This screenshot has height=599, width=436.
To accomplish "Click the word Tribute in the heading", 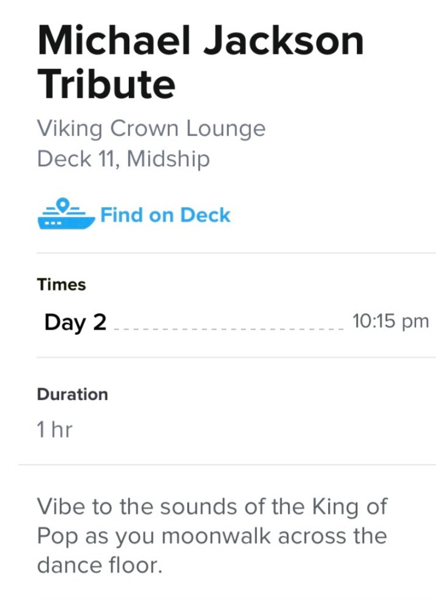I will pos(107,84).
